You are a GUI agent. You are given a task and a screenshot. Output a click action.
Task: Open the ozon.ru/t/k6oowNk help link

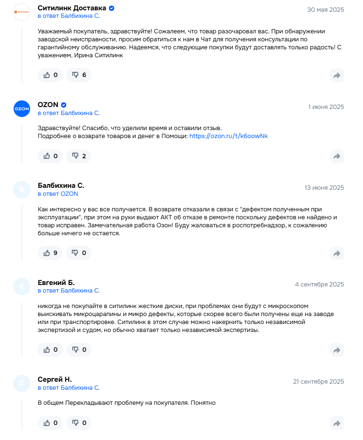(x=228, y=136)
